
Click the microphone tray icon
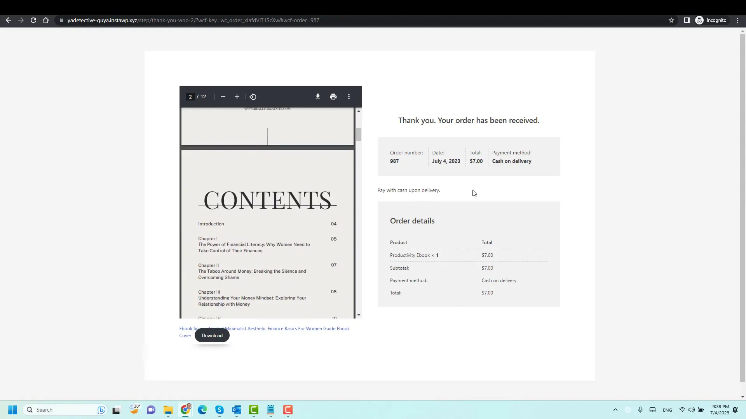pyautogui.click(x=640, y=410)
